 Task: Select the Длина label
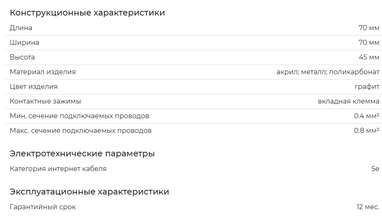click(x=21, y=28)
